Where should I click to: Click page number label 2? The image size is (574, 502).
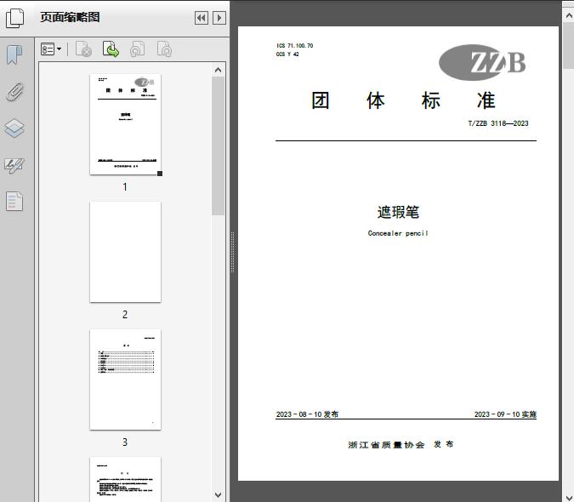click(125, 315)
